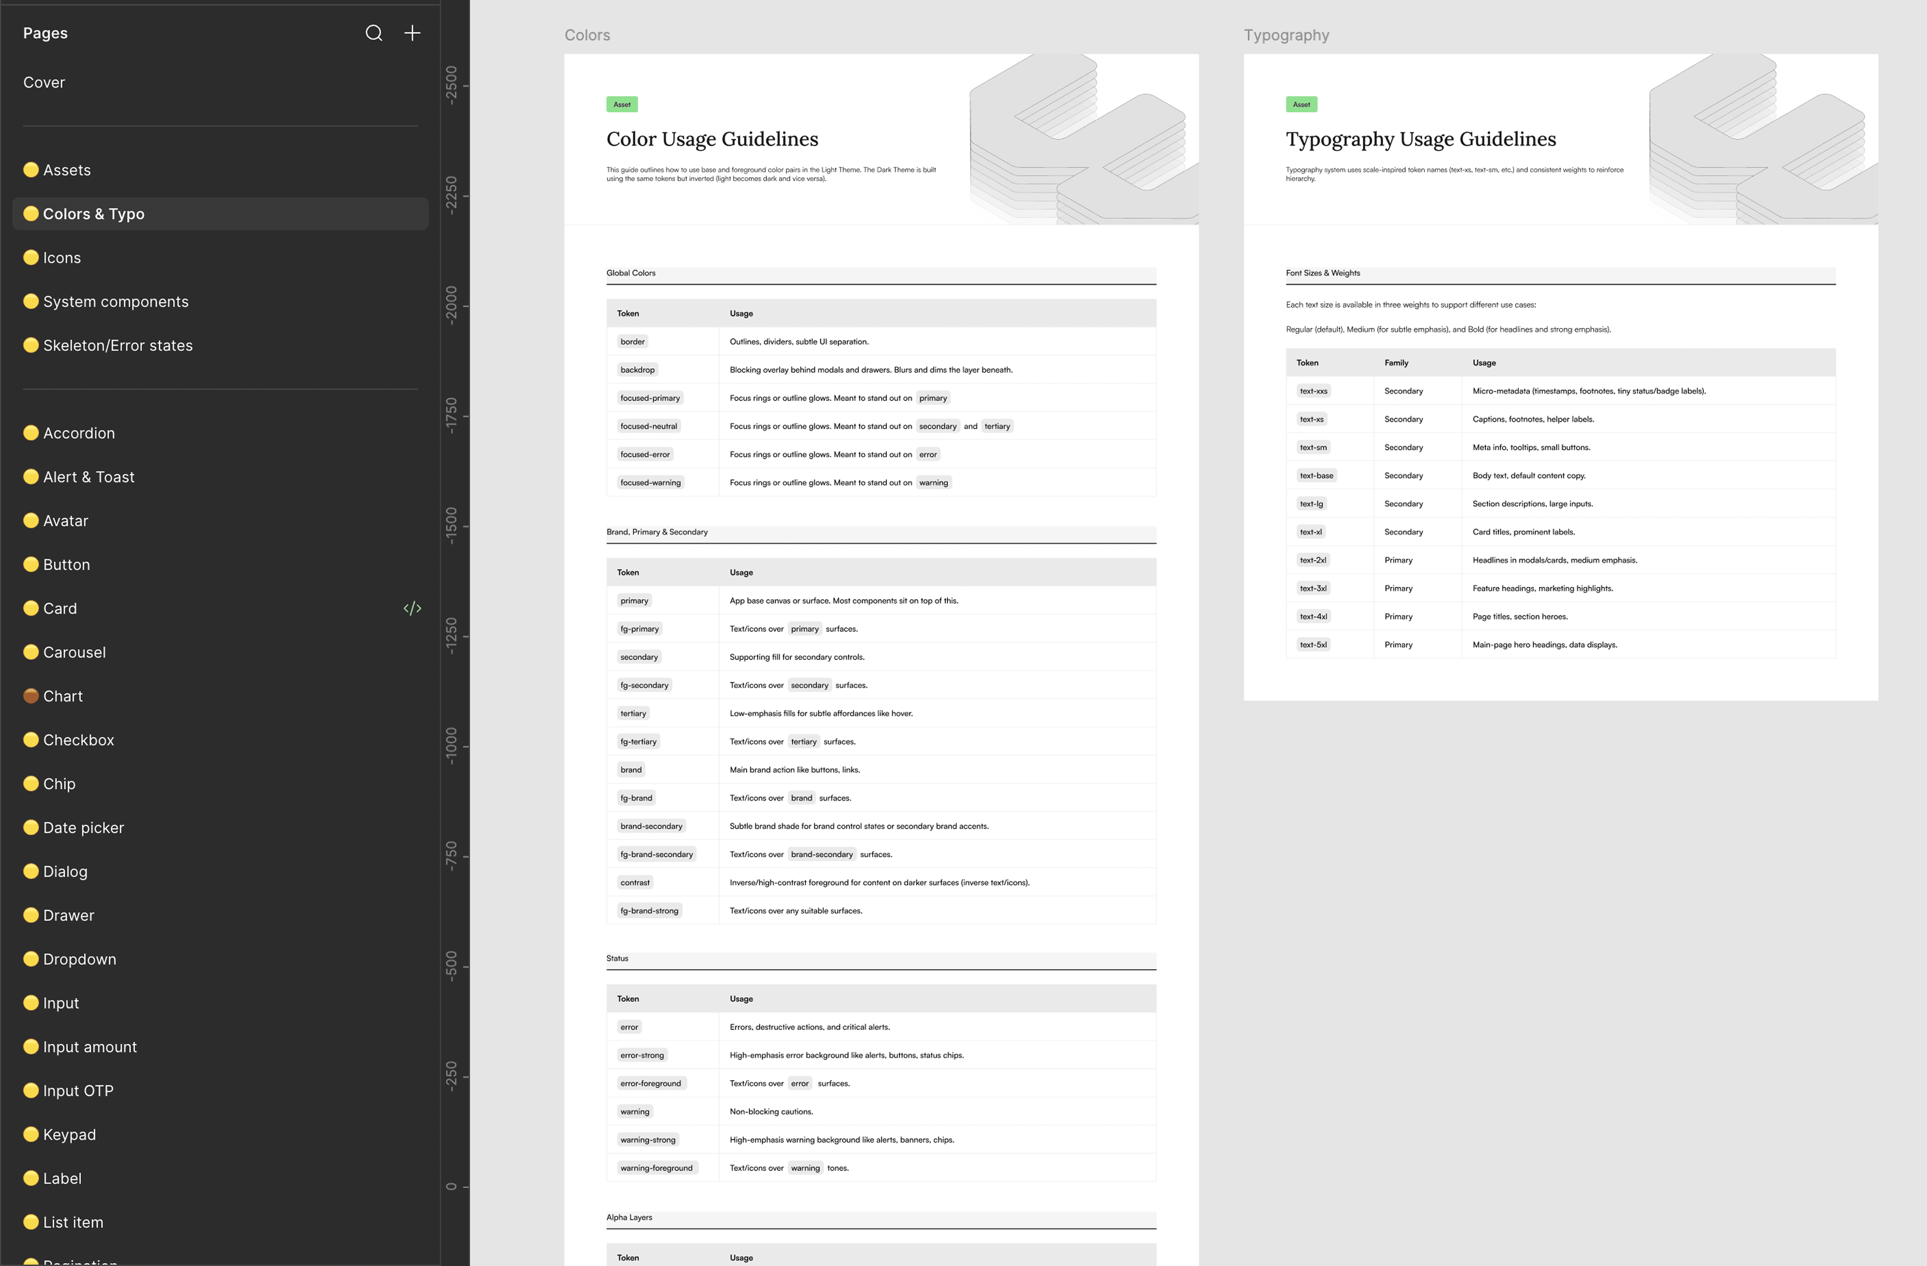Click the Alpha Layers section title

point(629,1217)
